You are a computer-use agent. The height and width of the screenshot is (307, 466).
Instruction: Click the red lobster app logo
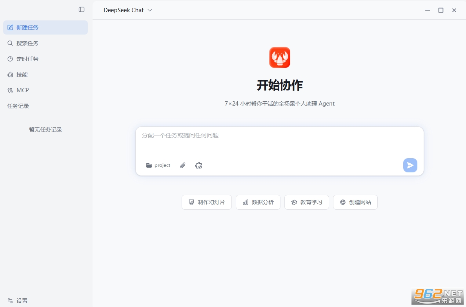(280, 57)
